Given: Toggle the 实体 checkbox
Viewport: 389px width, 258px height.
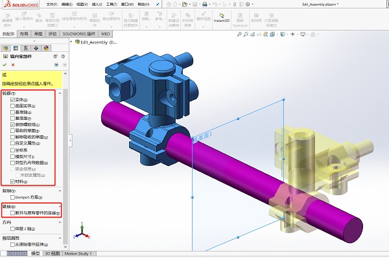Looking at the screenshot, I should [13, 100].
